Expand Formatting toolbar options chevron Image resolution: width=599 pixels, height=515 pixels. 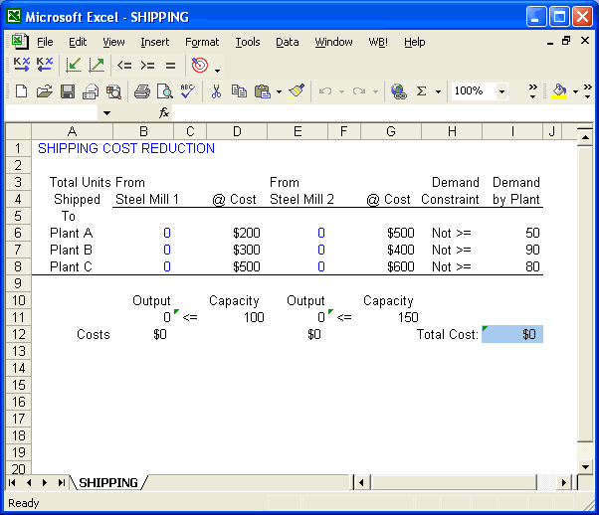pyautogui.click(x=587, y=91)
